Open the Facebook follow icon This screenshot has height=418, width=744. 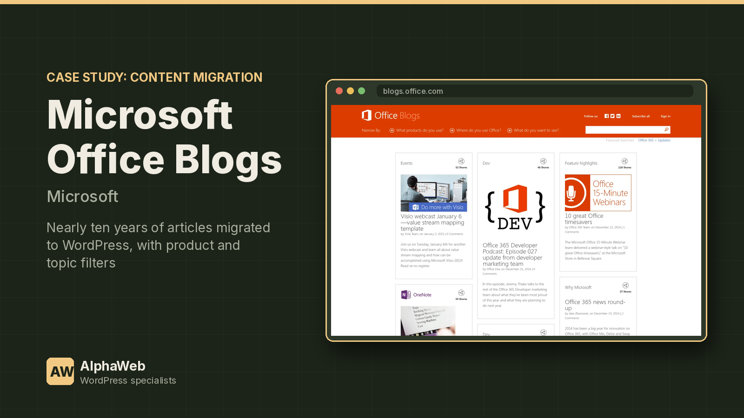[606, 116]
